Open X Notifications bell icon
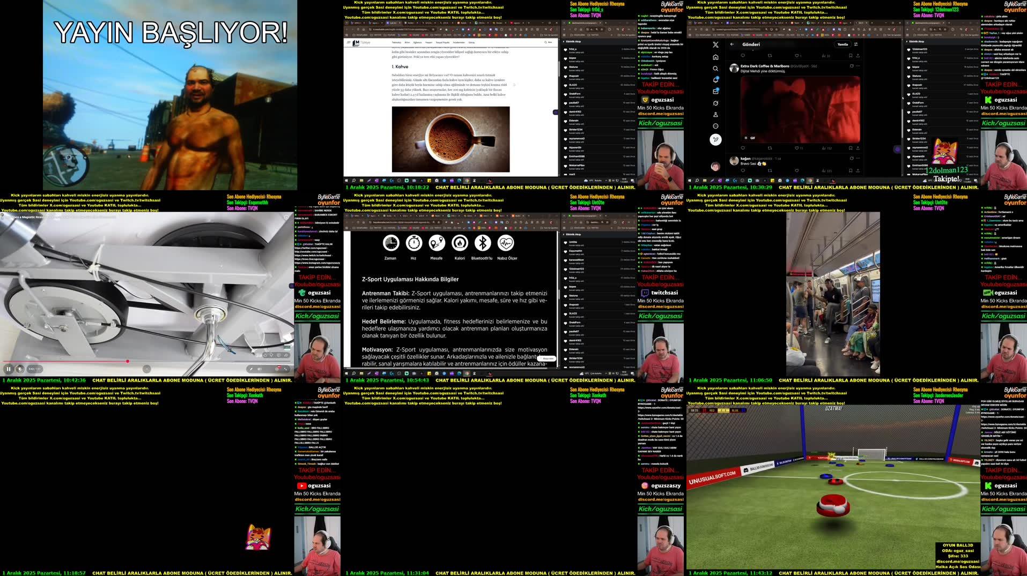The image size is (1027, 576). pyautogui.click(x=715, y=80)
